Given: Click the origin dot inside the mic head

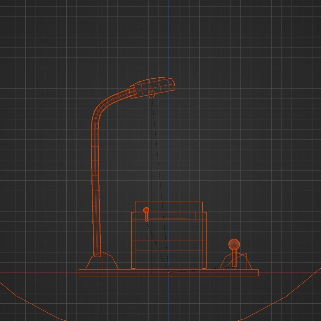Looking at the screenshot, I should coord(152,94).
